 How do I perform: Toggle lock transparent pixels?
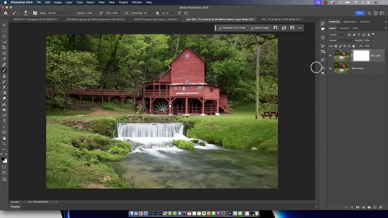pos(336,46)
